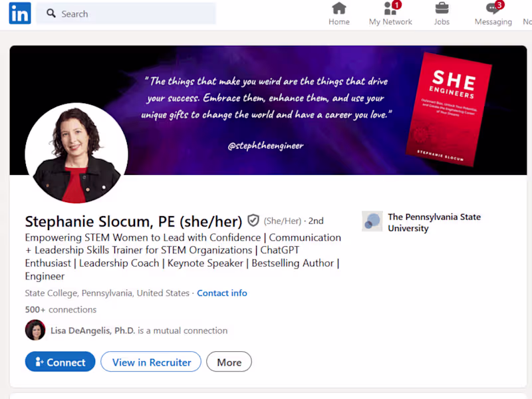Open the Home tab

(x=339, y=14)
